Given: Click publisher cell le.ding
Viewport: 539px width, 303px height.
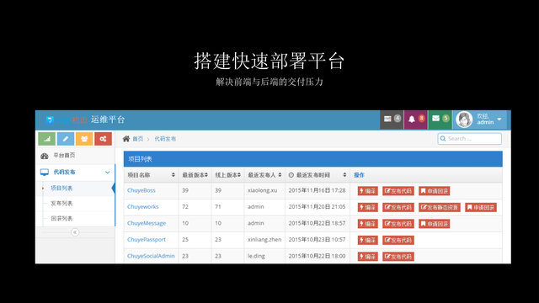Looking at the screenshot, I should point(256,256).
